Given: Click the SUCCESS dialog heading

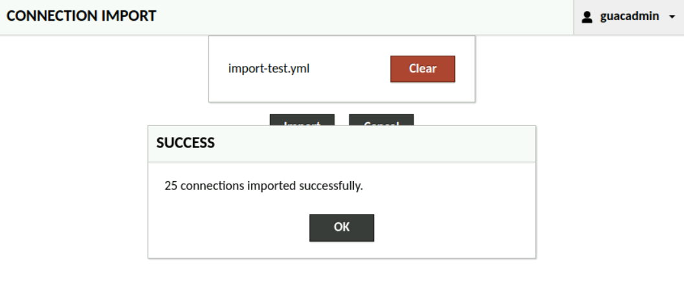Looking at the screenshot, I should click(186, 143).
